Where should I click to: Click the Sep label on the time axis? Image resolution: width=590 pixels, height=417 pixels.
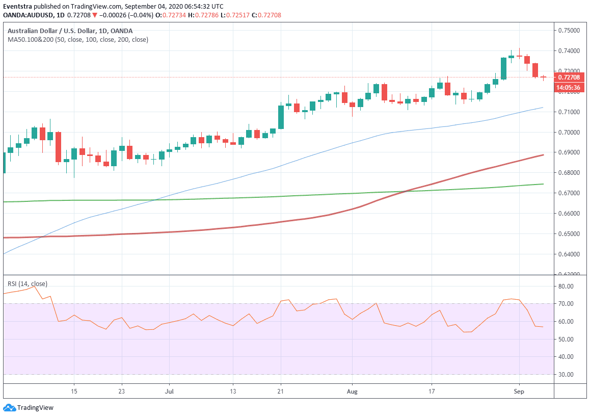coord(519,392)
